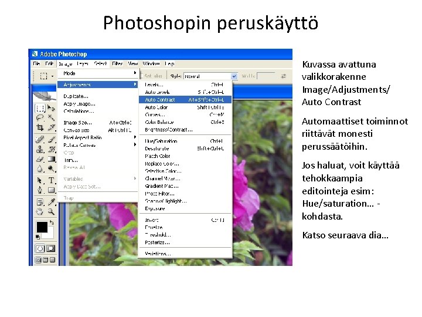Choose Duplicate... in Image menu
This screenshot has width=422, height=317.
pyautogui.click(x=98, y=96)
